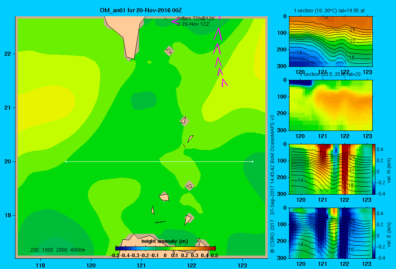Click the lowest magenta drifter arrow
Image resolution: width=396 pixels, height=269 pixels.
tap(224, 83)
